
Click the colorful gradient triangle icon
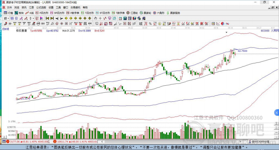pos(42,18)
